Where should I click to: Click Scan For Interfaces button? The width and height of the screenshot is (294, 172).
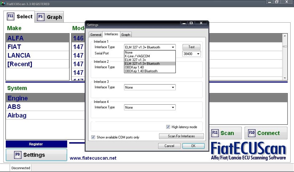[181, 136]
